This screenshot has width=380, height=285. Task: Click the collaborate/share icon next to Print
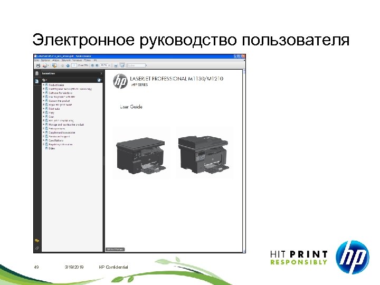point(45,65)
